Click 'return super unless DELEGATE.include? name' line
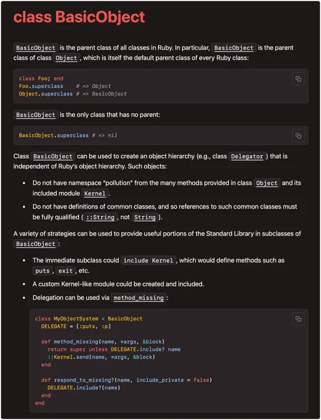 pyautogui.click(x=114, y=350)
